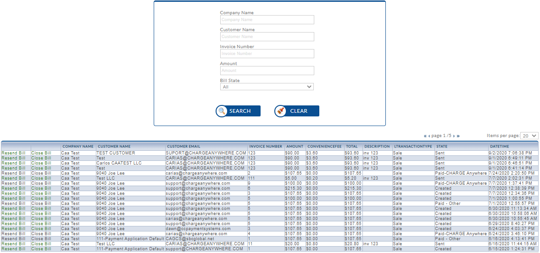The width and height of the screenshot is (540, 253).
Task: Jump to the last results page
Action: pyautogui.click(x=458, y=136)
